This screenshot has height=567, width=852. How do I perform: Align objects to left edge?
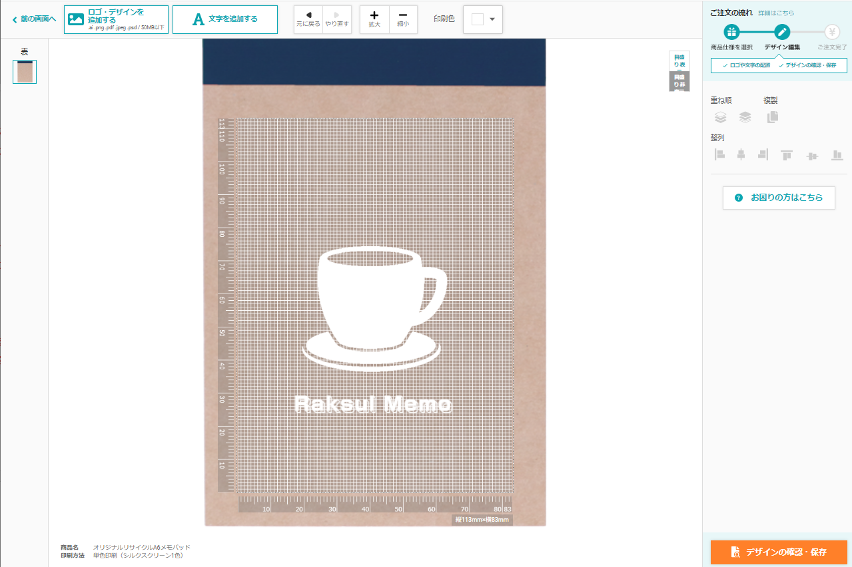tap(719, 155)
